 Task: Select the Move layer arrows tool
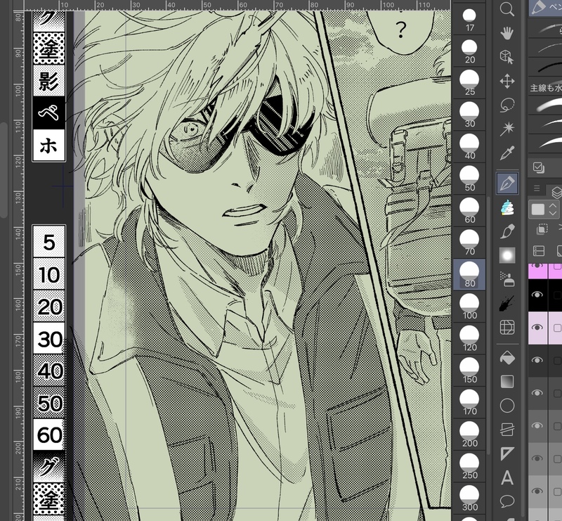(x=507, y=81)
